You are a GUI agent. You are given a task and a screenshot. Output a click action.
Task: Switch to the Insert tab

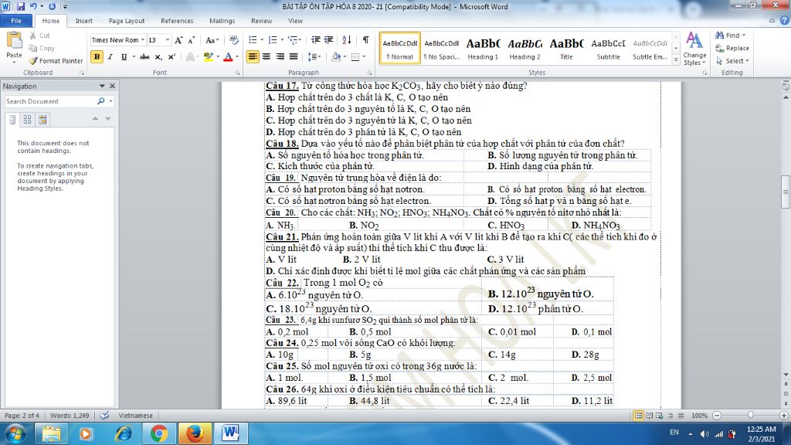click(83, 21)
